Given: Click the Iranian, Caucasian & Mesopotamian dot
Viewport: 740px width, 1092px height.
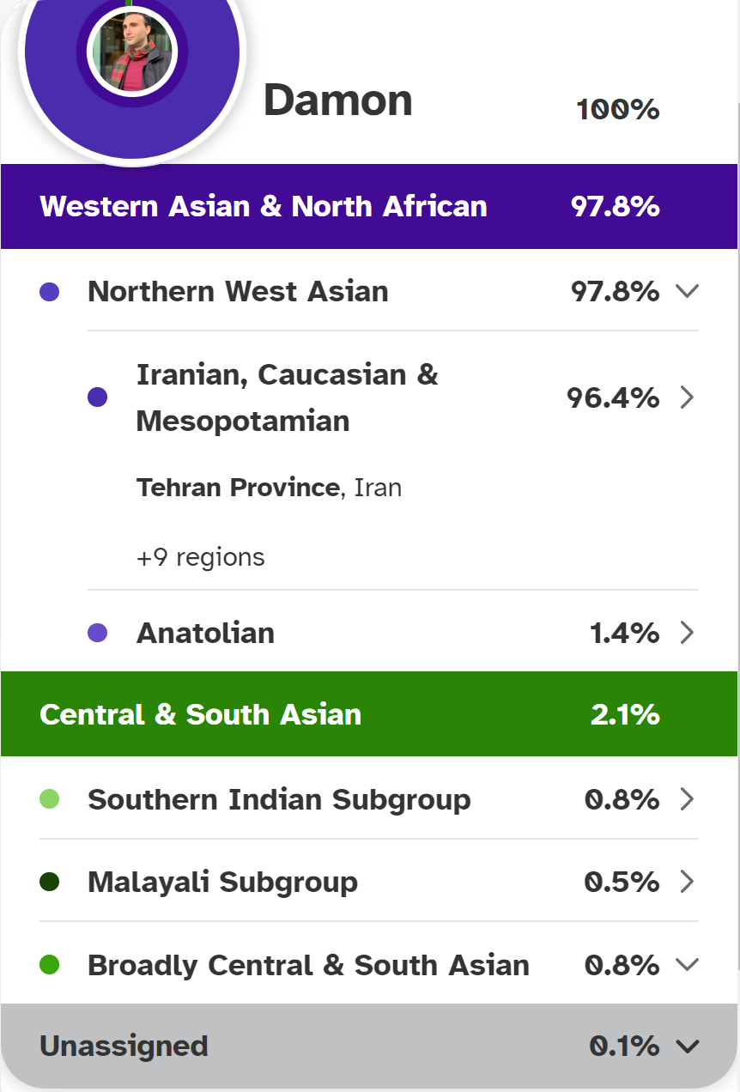Looking at the screenshot, I should [x=98, y=397].
